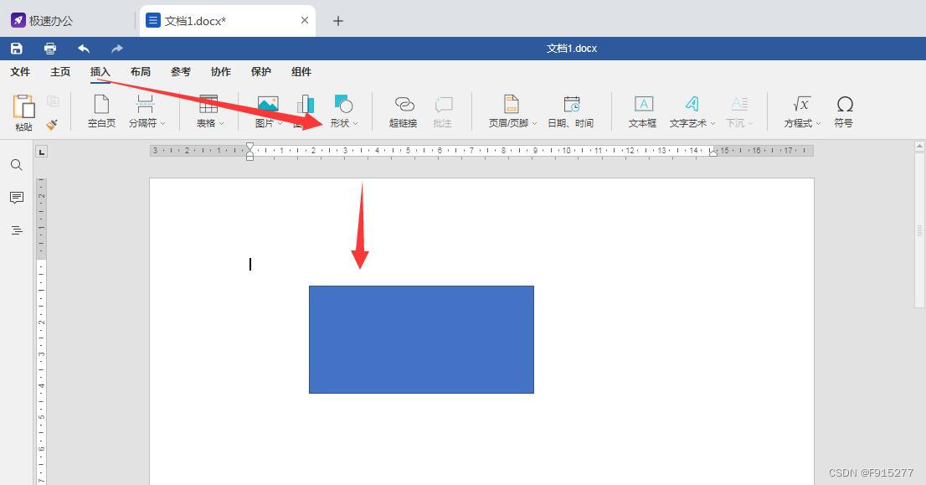Click the Undo arrow

pyautogui.click(x=84, y=49)
